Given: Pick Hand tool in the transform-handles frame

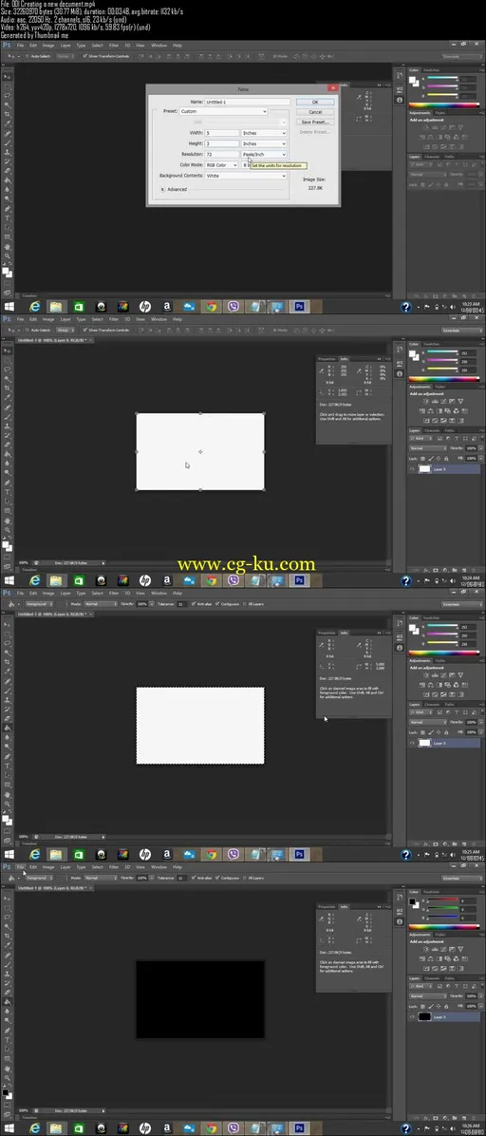Looking at the screenshot, I should click(8, 521).
